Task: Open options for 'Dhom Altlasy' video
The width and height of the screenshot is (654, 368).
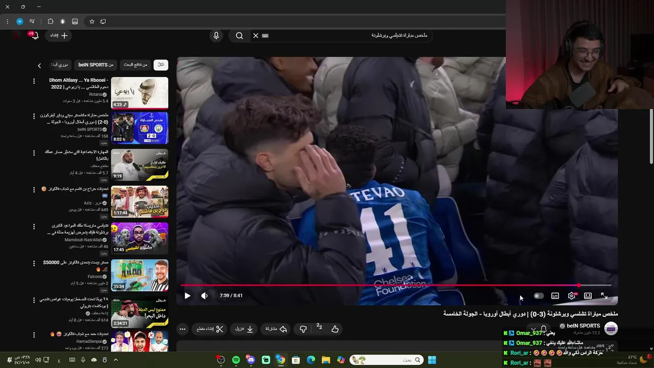Action: (x=34, y=81)
